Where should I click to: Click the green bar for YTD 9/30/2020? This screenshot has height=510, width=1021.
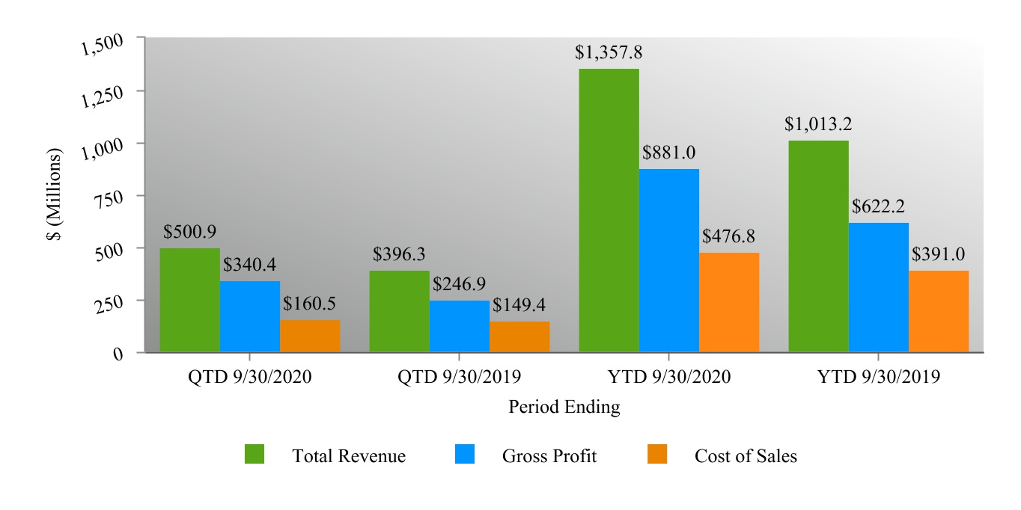click(609, 210)
